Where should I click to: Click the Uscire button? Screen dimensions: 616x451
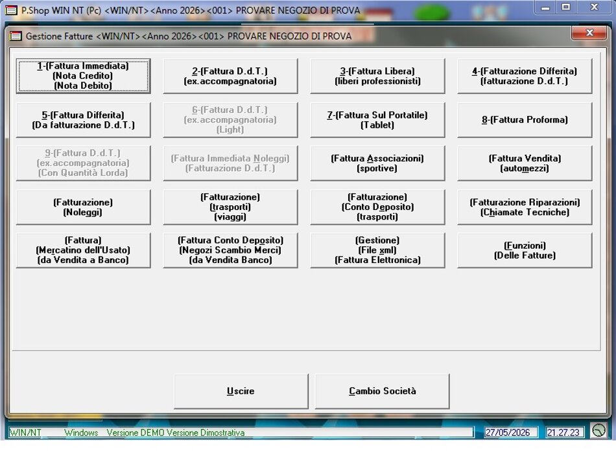tap(241, 391)
